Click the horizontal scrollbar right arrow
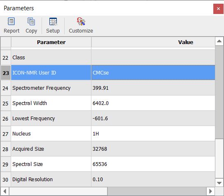 click(210, 191)
